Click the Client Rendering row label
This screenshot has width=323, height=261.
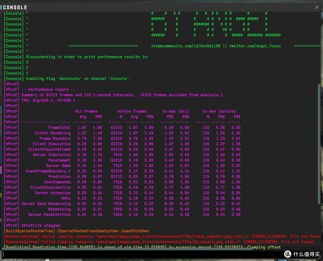pos(53,133)
